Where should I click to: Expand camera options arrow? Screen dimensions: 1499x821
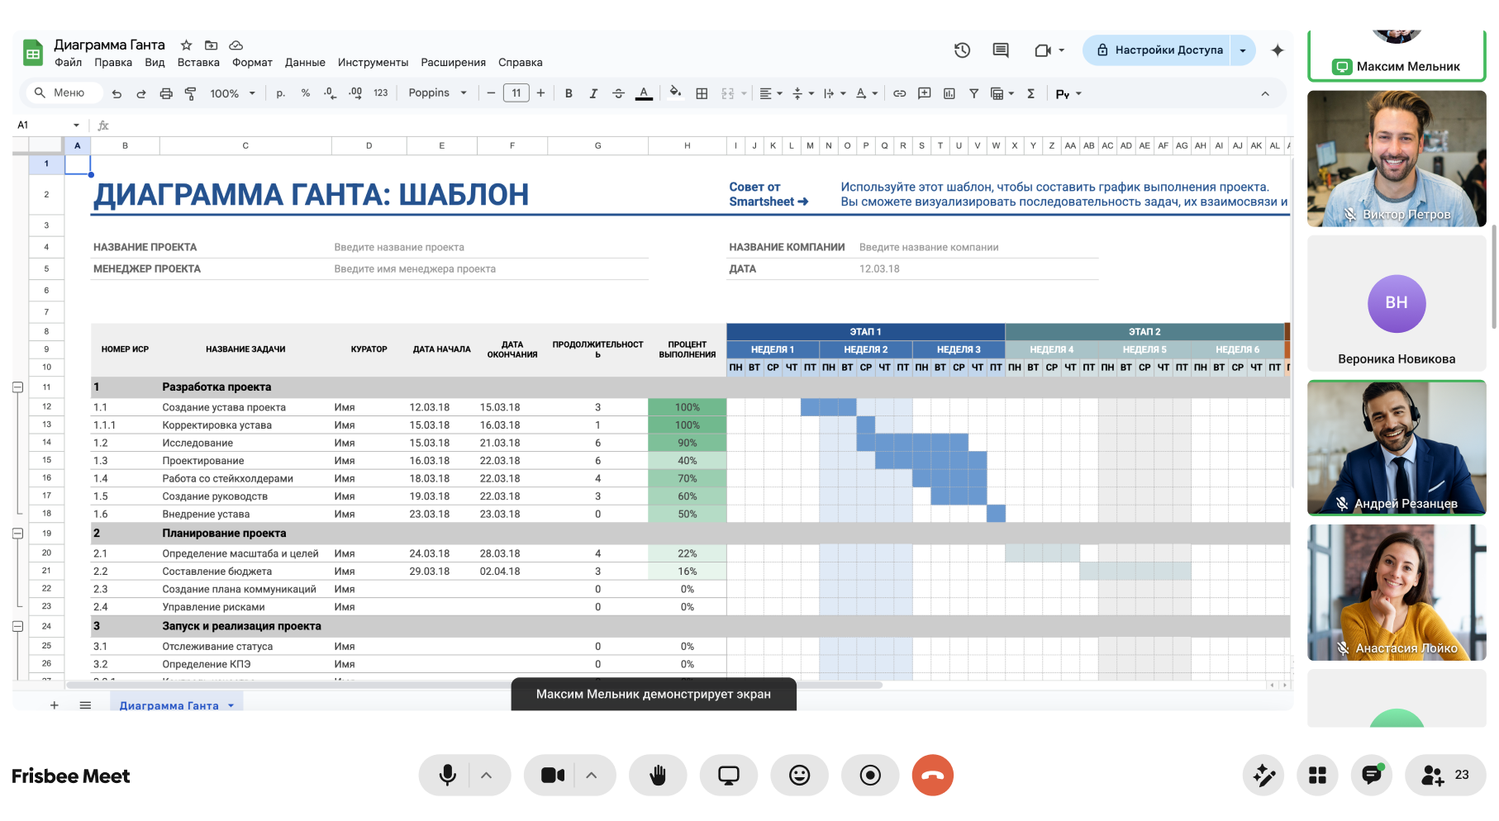592,775
